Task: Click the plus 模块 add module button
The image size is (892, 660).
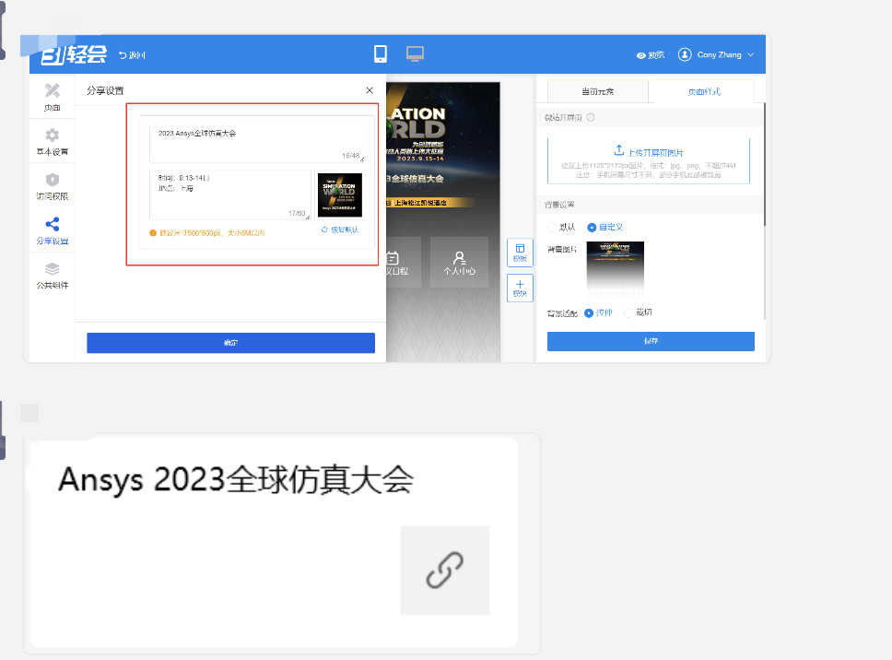Action: [520, 288]
